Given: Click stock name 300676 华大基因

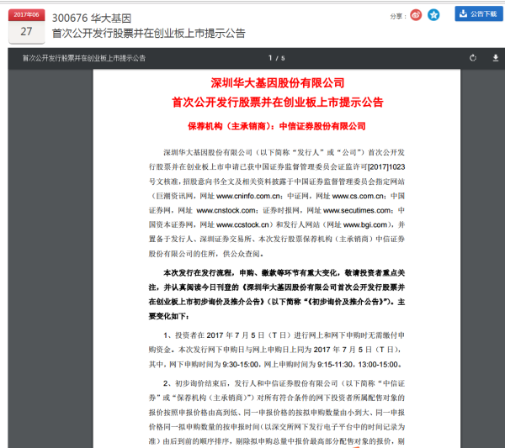Looking at the screenshot, I should (x=92, y=18).
